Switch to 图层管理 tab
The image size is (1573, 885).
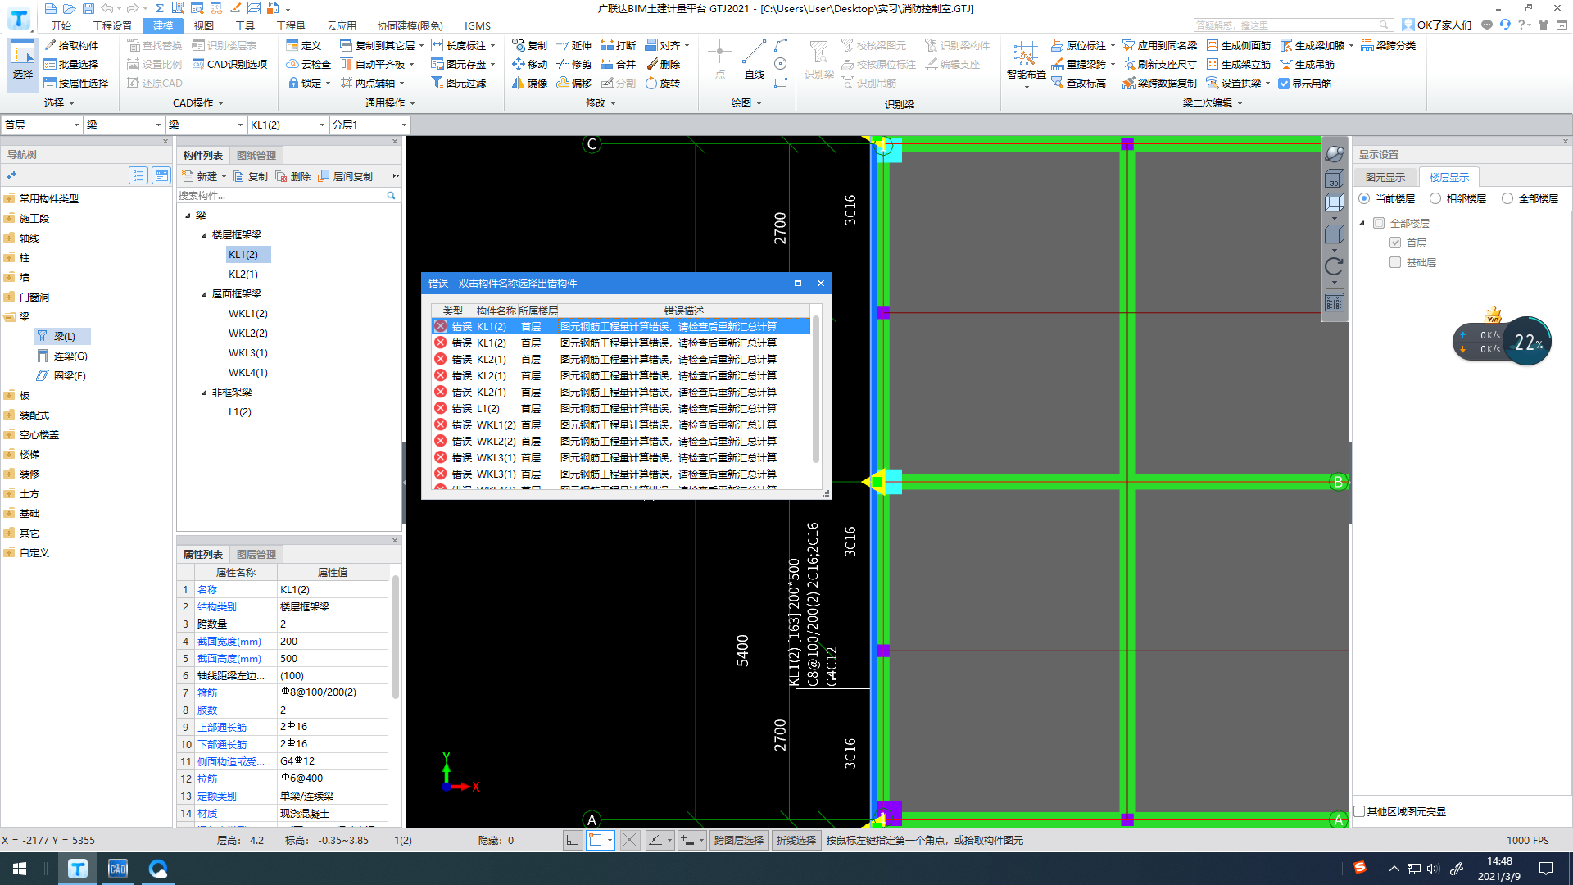pyautogui.click(x=256, y=554)
